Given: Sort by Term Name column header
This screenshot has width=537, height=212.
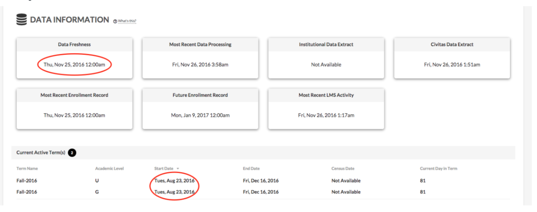Looking at the screenshot, I should click(x=27, y=169).
